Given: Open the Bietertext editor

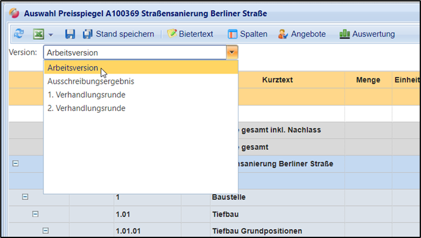Looking at the screenshot, I should pyautogui.click(x=190, y=34).
